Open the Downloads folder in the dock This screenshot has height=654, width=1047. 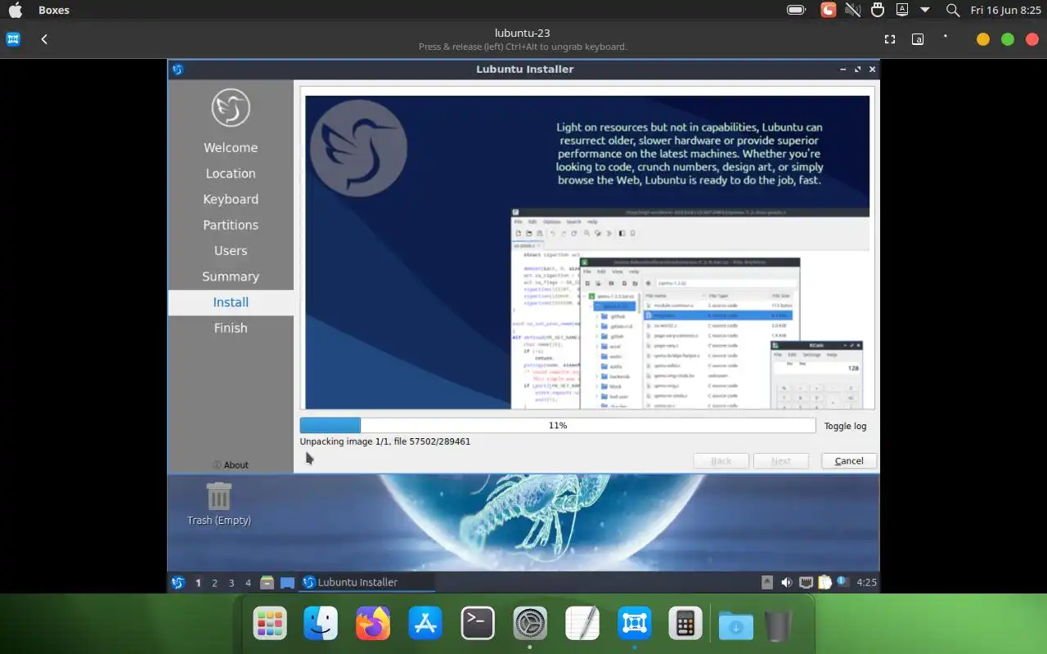(736, 625)
